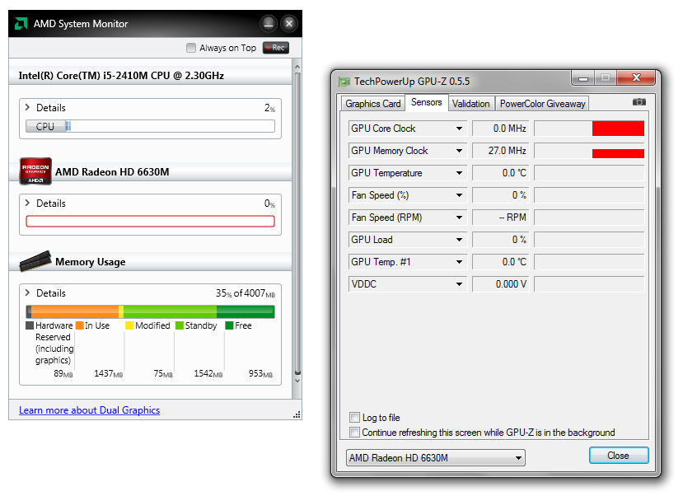Click the yellow Modified legend swatch

pos(129,325)
